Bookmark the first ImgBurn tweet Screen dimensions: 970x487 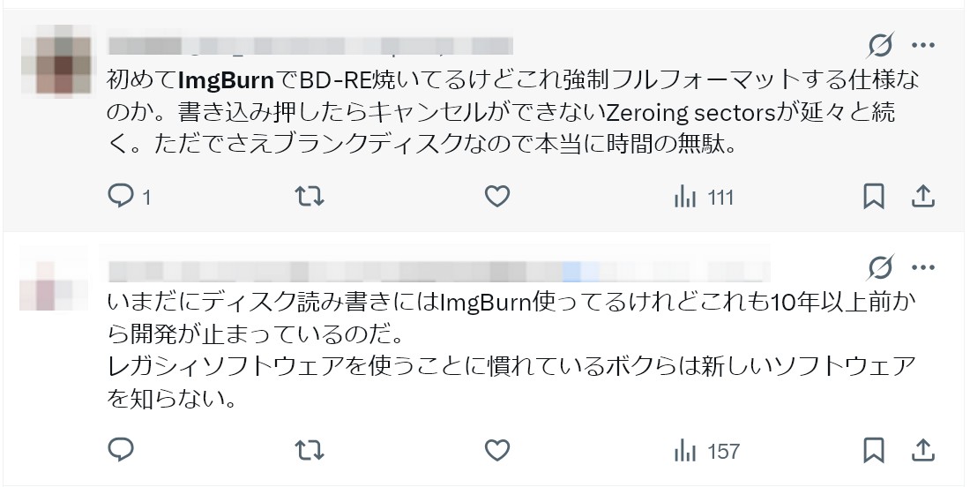(874, 197)
